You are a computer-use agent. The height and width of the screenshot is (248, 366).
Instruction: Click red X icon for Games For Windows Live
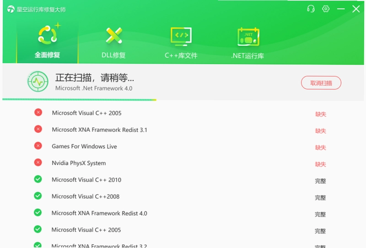click(x=38, y=146)
